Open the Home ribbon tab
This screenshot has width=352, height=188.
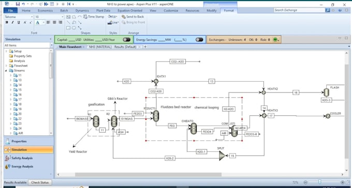click(26, 10)
